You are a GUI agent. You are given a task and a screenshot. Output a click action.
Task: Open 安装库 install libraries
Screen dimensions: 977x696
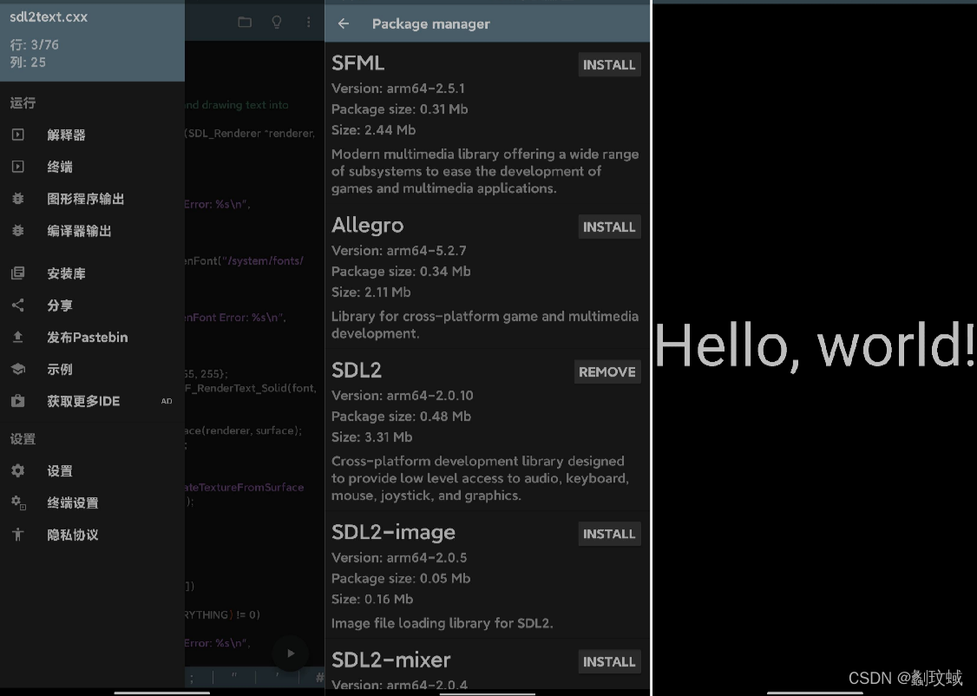tap(92, 272)
